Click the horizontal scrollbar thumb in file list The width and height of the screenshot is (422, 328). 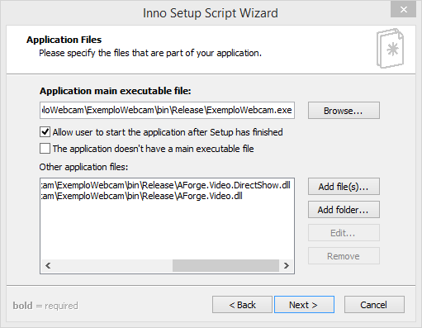(x=225, y=265)
